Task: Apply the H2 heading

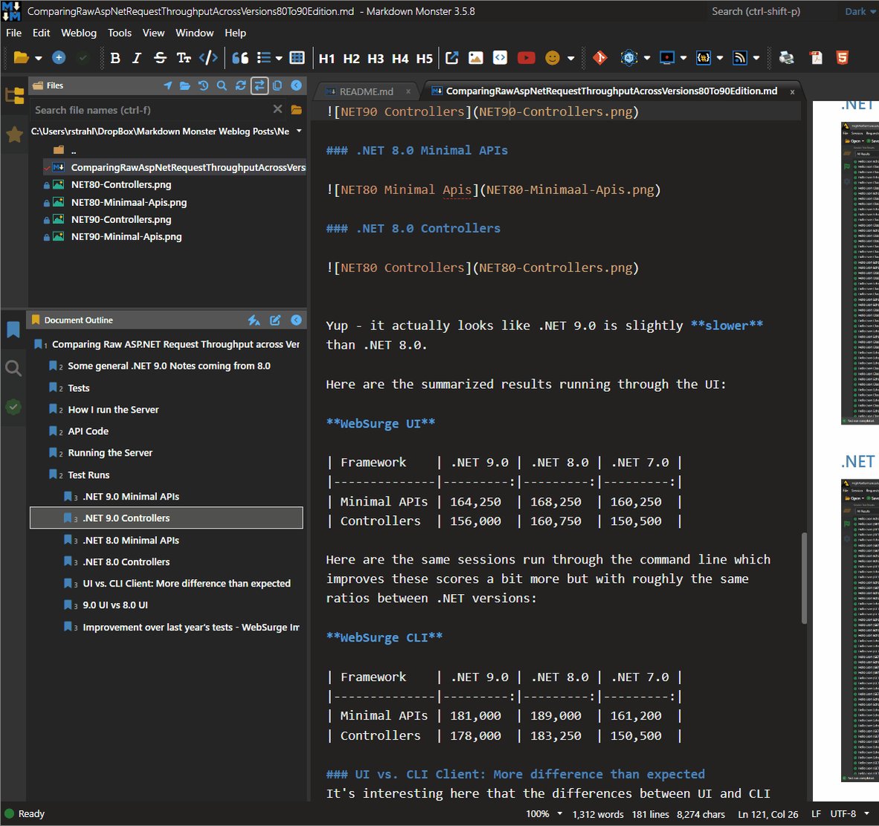Action: 352,58
